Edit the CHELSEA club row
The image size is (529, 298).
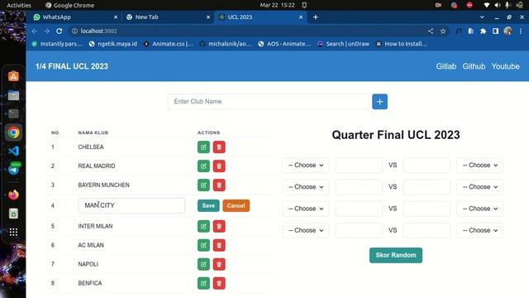(203, 147)
